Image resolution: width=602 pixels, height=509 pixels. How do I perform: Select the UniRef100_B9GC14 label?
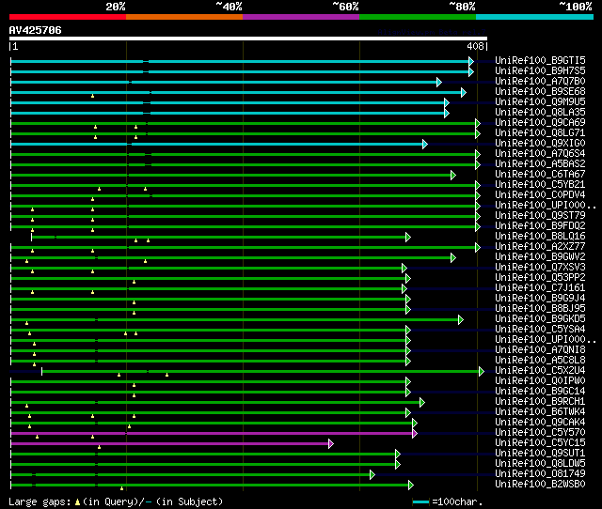[x=540, y=392]
